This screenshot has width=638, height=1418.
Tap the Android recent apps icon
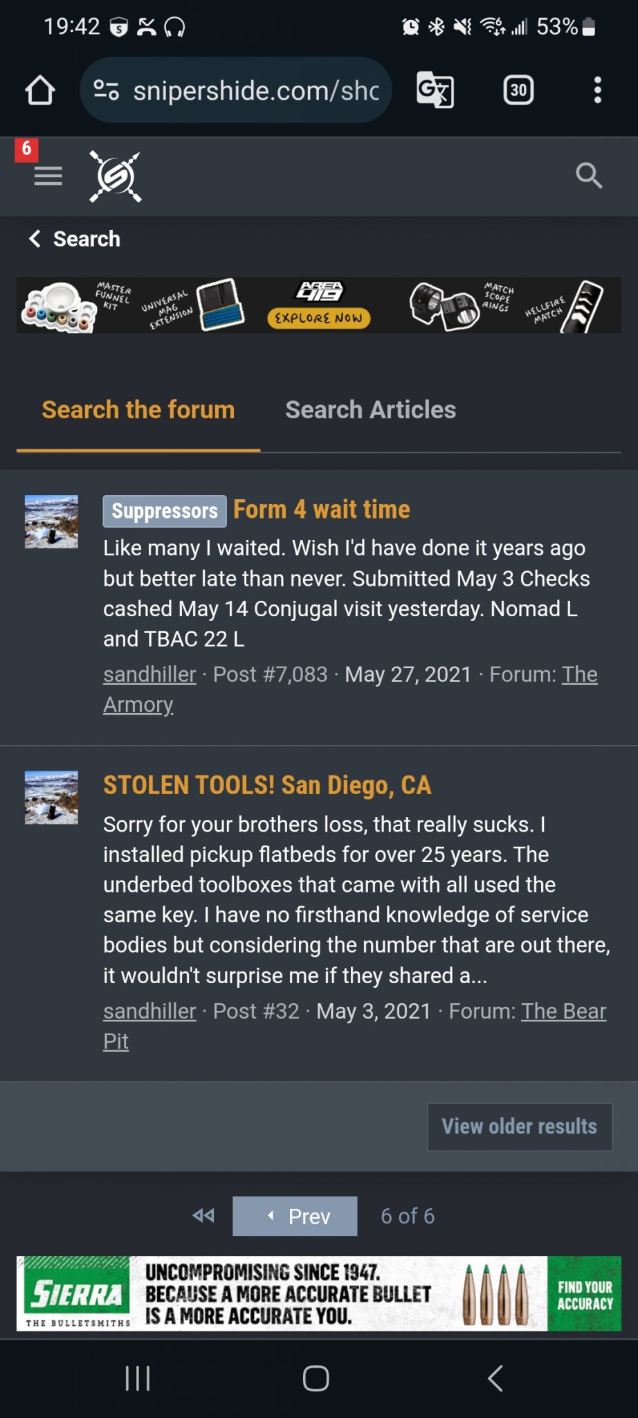[x=138, y=1378]
